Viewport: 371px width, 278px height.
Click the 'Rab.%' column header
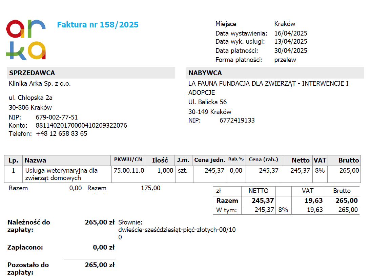click(236, 159)
